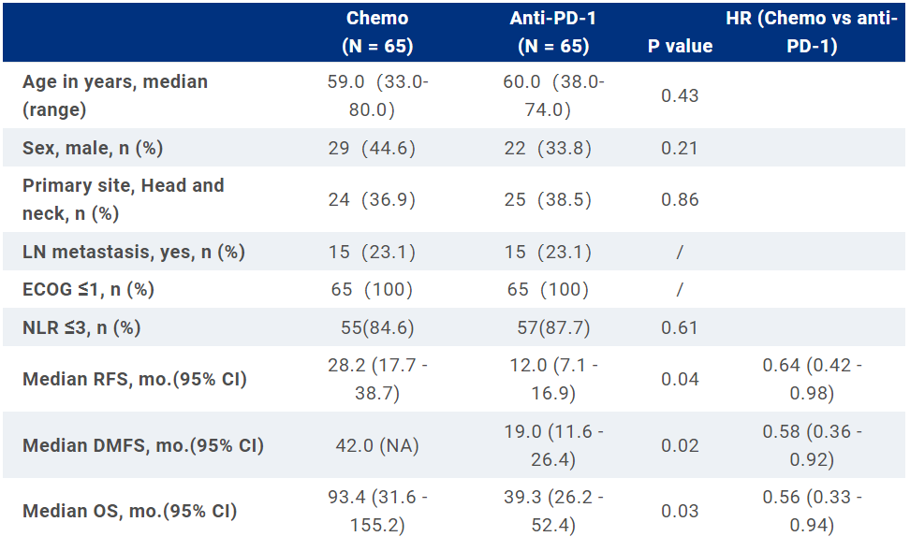Click the Median OS, mo.(95% CI) label
910x551 pixels.
(129, 511)
